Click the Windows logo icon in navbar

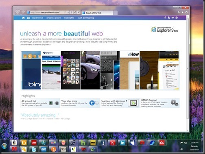(x=177, y=17)
